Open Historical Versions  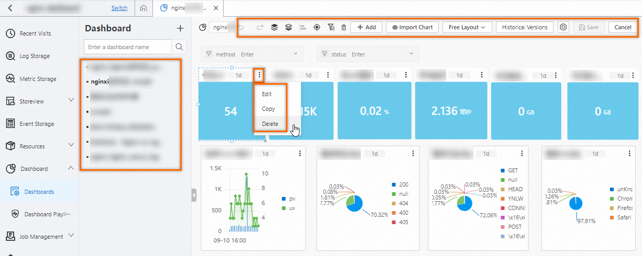(525, 27)
